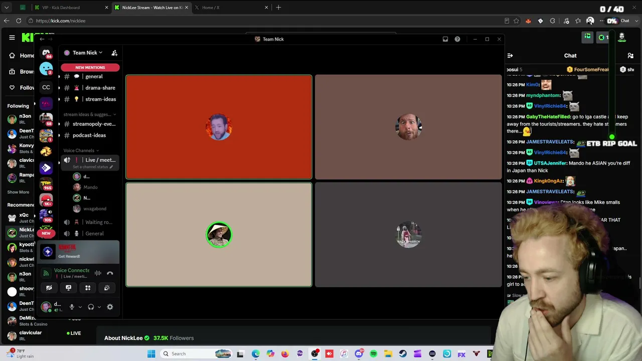Open Discord help icon in title bar

coord(457,39)
